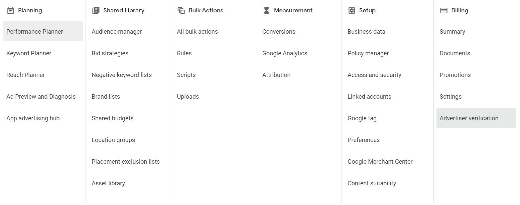Image resolution: width=520 pixels, height=205 pixels.
Task: Go to All bulk actions
Action: [198, 31]
